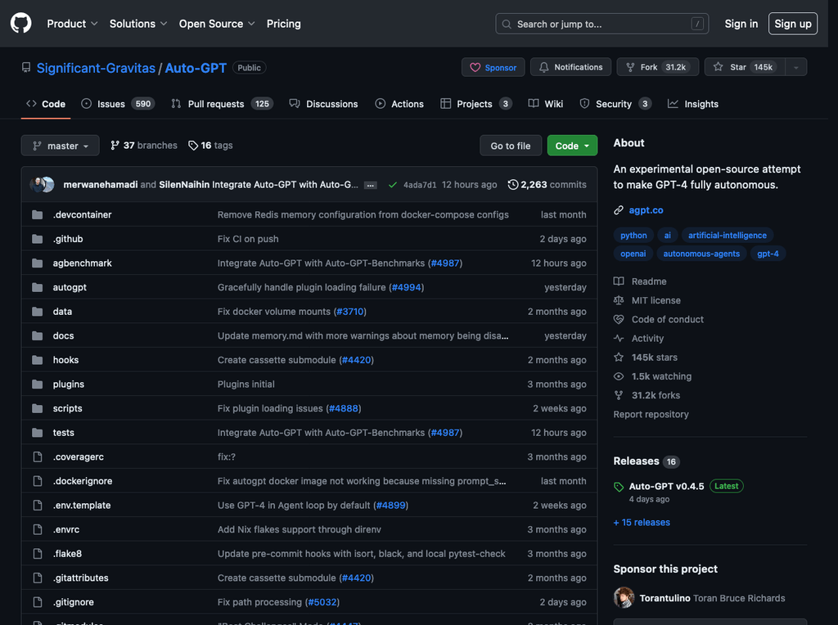Switch to the Issues tab
The height and width of the screenshot is (625, 838).
pyautogui.click(x=118, y=104)
